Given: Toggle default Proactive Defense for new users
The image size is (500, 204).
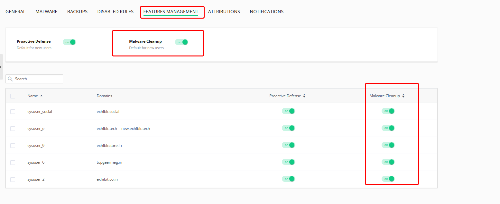Looking at the screenshot, I should (x=69, y=42).
